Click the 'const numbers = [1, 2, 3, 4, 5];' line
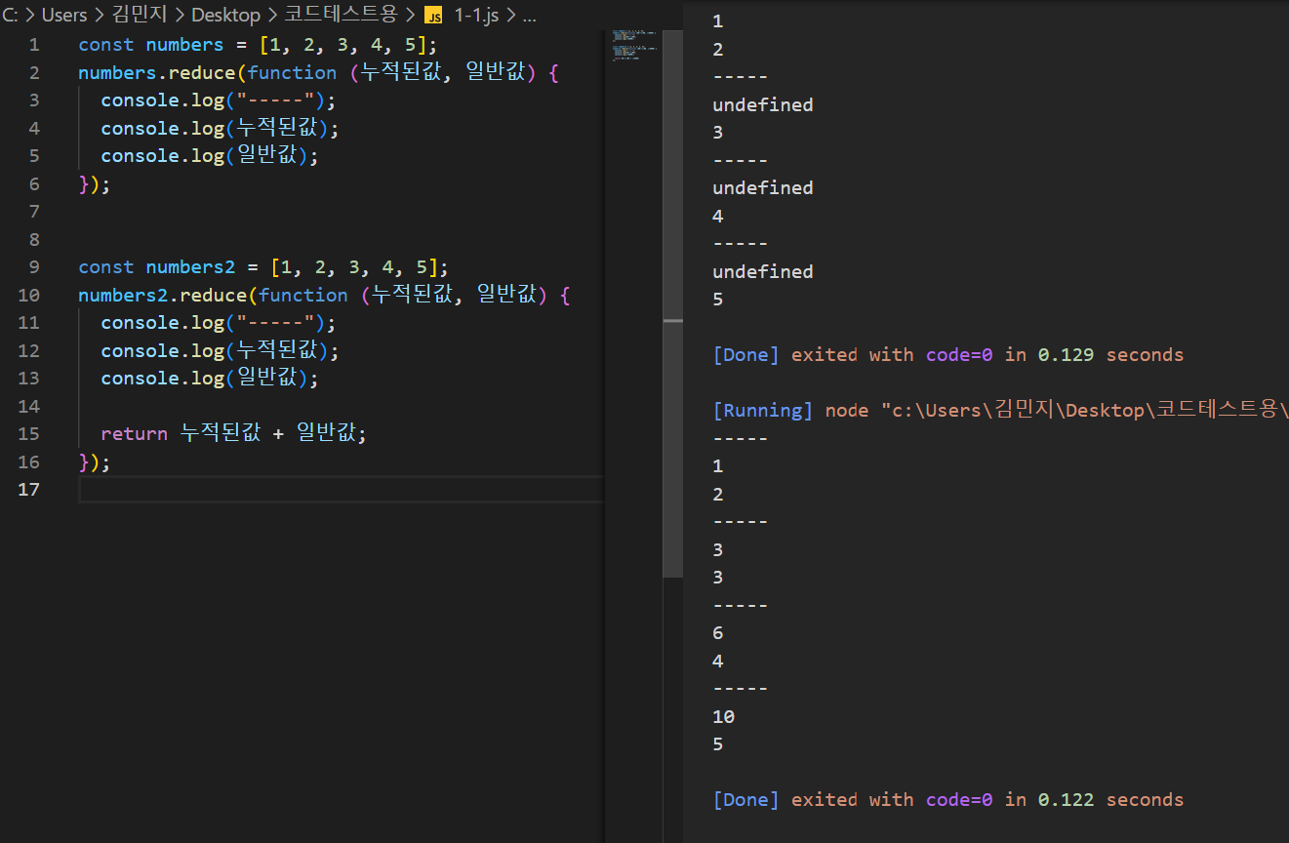Viewport: 1289px width, 843px height. pyautogui.click(x=258, y=45)
